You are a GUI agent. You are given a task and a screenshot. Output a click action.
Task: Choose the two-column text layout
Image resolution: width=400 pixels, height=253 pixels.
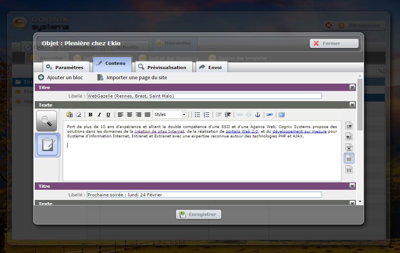click(x=349, y=169)
